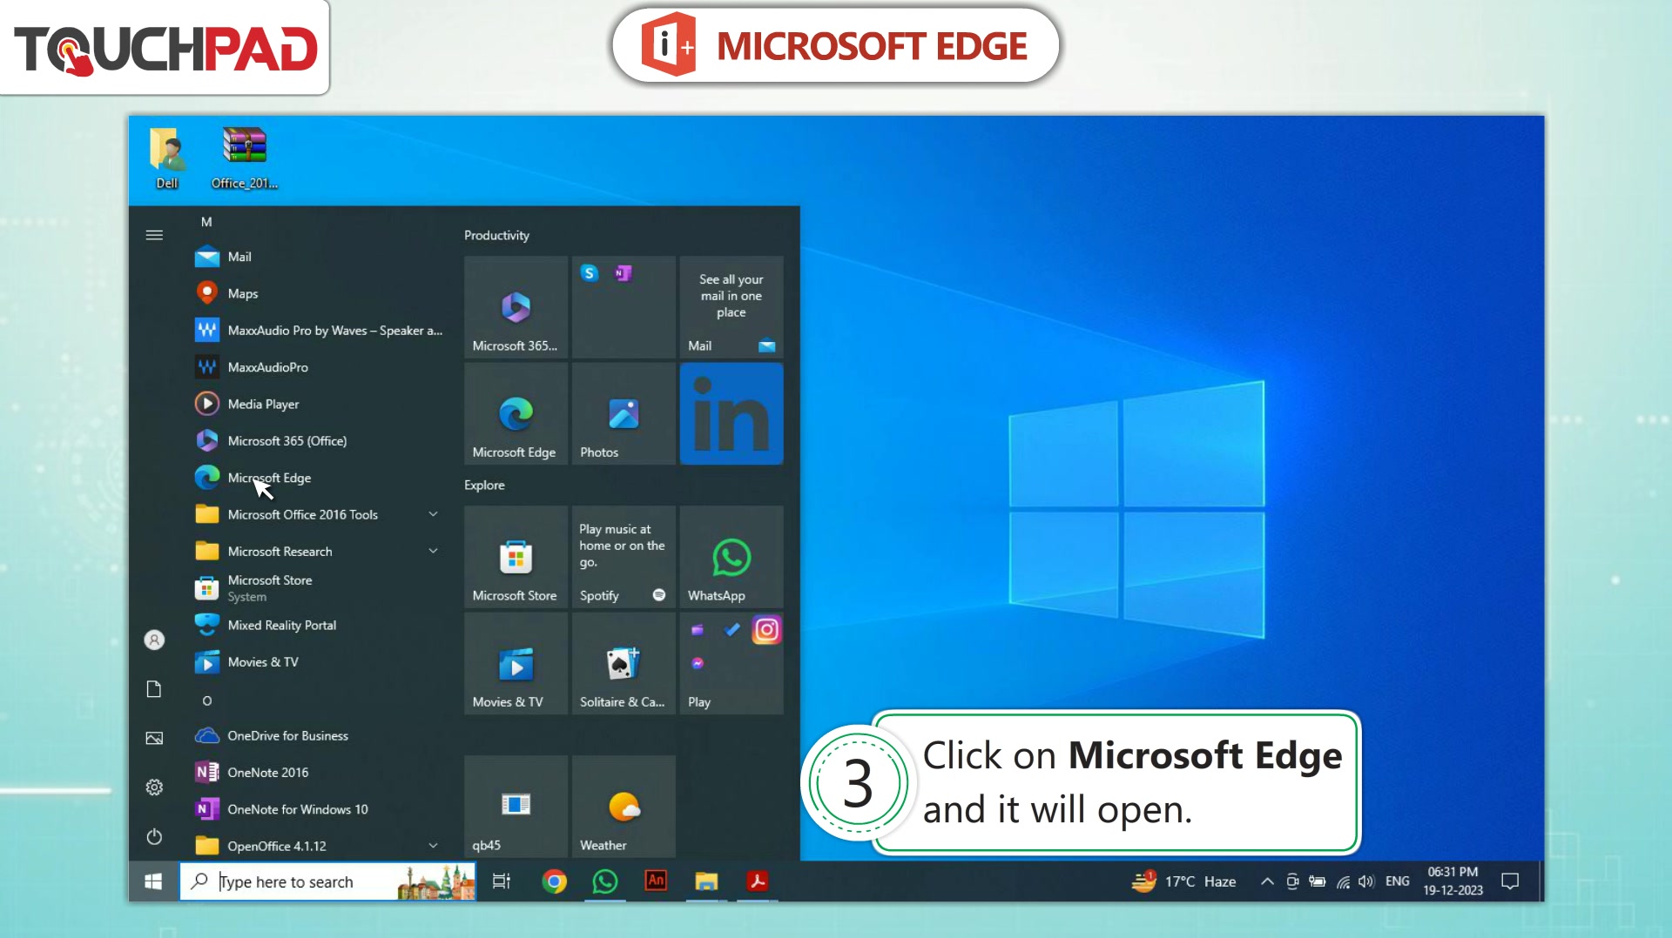Open the Skype and OneNote tile folder
This screenshot has height=938, width=1672.
[624, 306]
